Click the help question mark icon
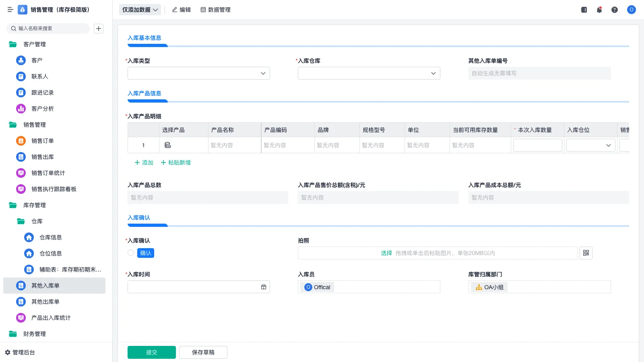The height and width of the screenshot is (362, 644). [615, 10]
